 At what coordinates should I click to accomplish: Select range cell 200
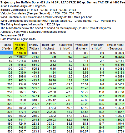pos(7,84)
